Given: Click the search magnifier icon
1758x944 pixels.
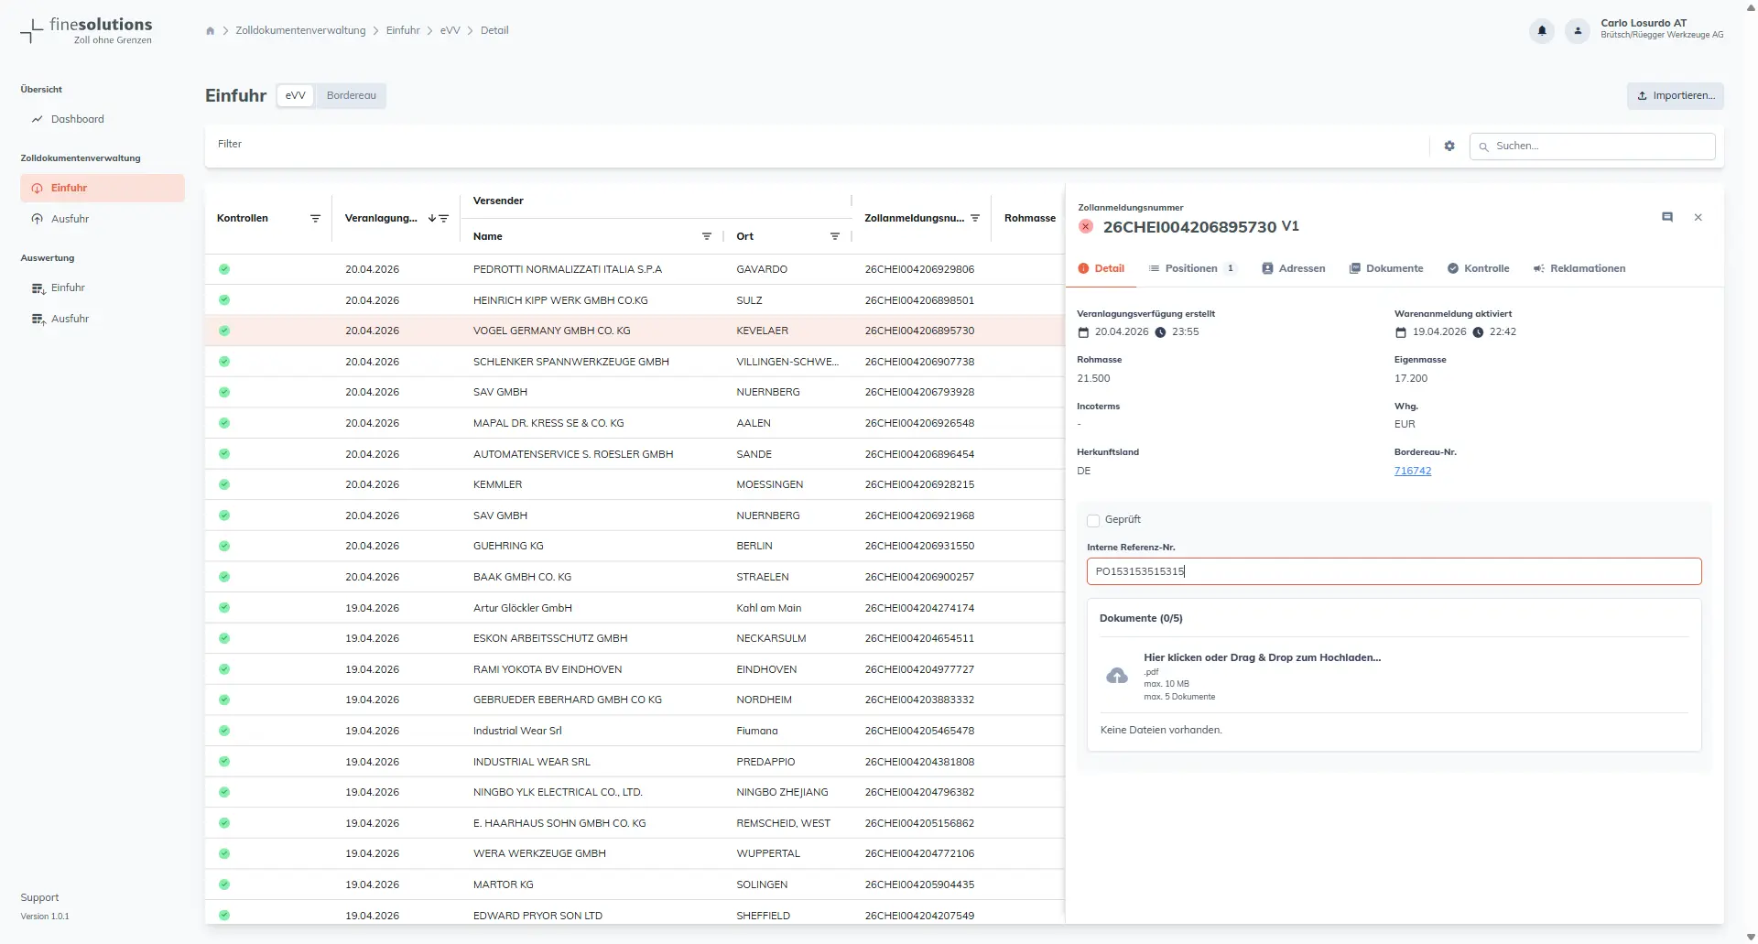Looking at the screenshot, I should pos(1483,146).
